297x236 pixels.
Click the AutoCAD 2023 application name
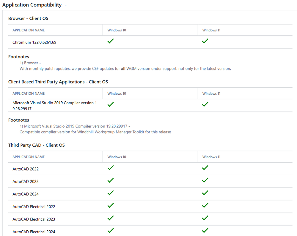(26, 181)
